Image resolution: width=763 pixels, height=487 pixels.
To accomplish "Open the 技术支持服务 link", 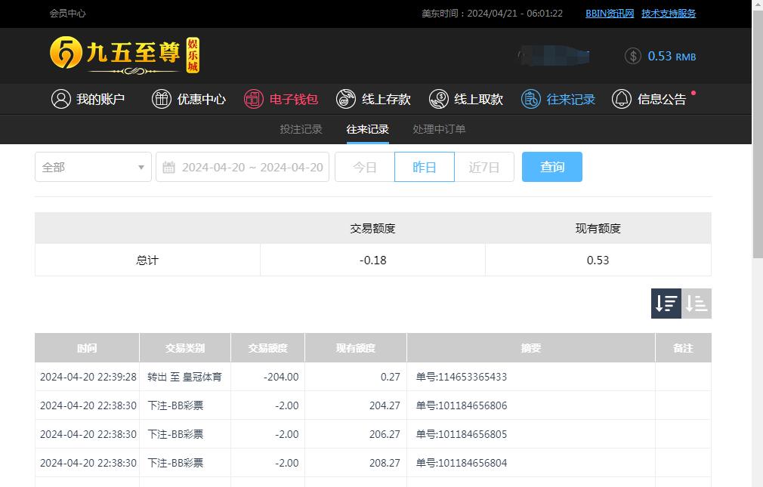I will point(669,14).
